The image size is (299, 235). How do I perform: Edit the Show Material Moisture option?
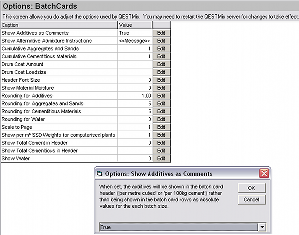161,88
